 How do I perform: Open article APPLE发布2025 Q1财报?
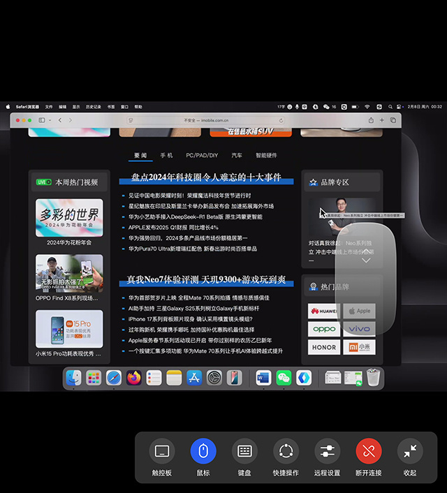(173, 228)
